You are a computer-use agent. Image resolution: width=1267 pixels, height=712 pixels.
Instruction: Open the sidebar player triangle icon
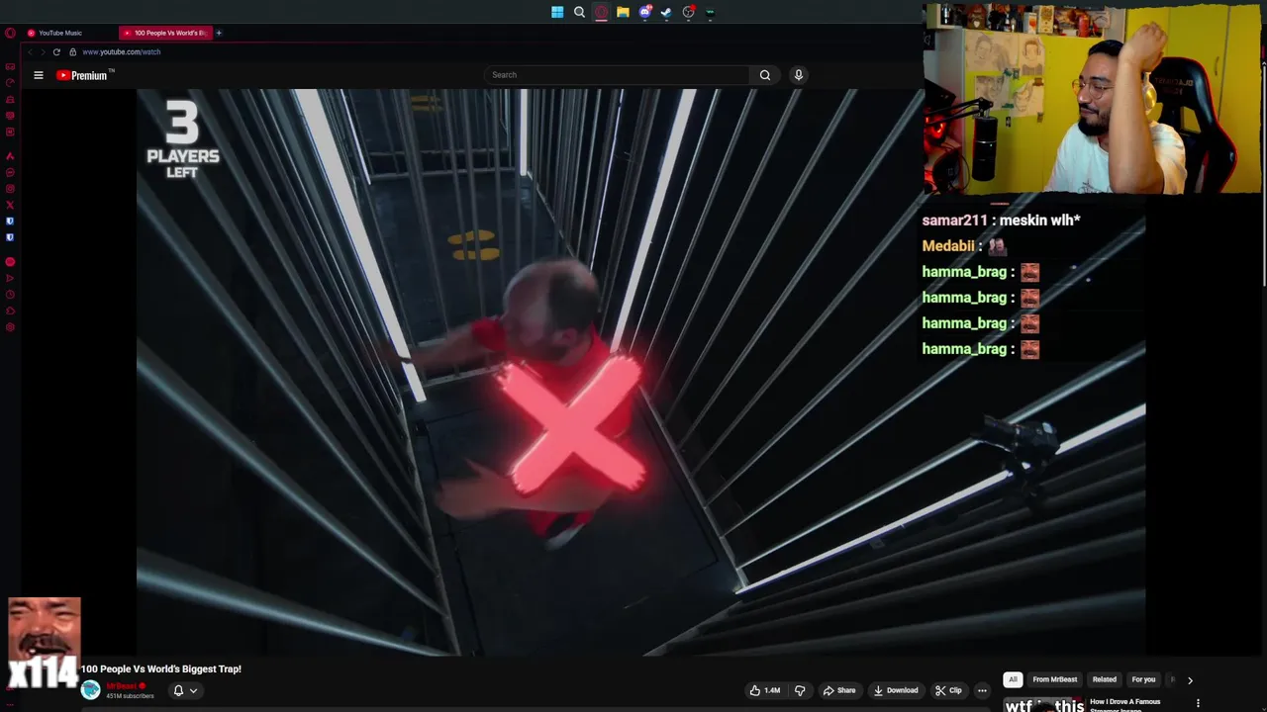click(10, 278)
